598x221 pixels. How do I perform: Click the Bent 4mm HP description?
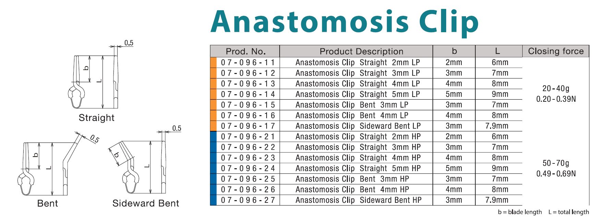click(x=352, y=189)
